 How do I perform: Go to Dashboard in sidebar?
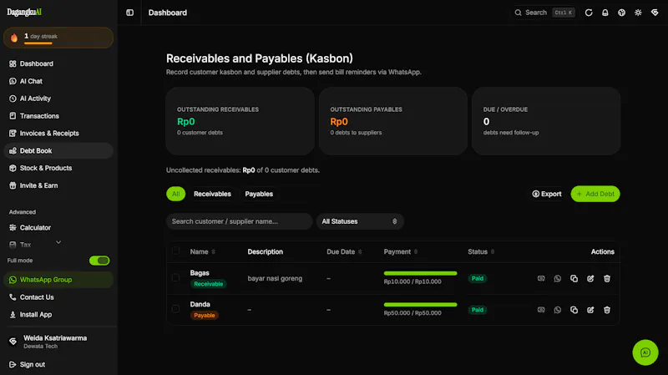(58, 63)
